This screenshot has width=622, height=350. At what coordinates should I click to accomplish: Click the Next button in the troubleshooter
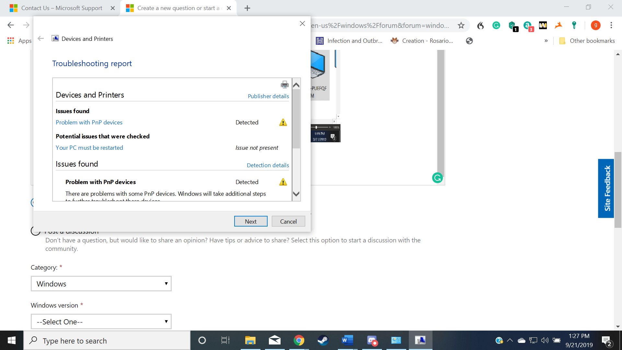point(251,221)
